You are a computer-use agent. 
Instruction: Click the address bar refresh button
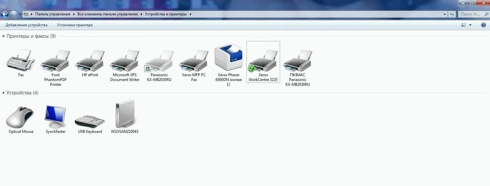[452, 14]
